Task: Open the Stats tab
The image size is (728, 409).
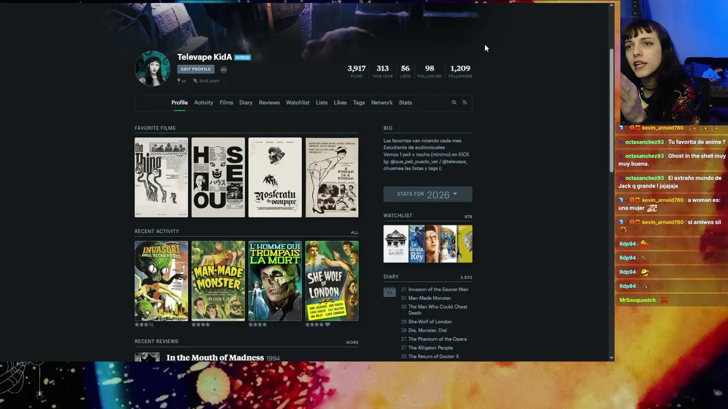Action: click(x=406, y=103)
